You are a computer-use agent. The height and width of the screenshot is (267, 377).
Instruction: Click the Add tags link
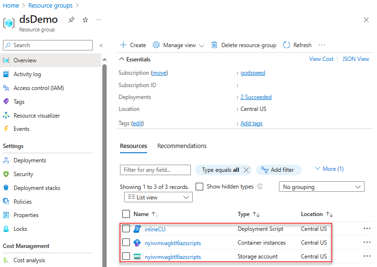tap(251, 123)
